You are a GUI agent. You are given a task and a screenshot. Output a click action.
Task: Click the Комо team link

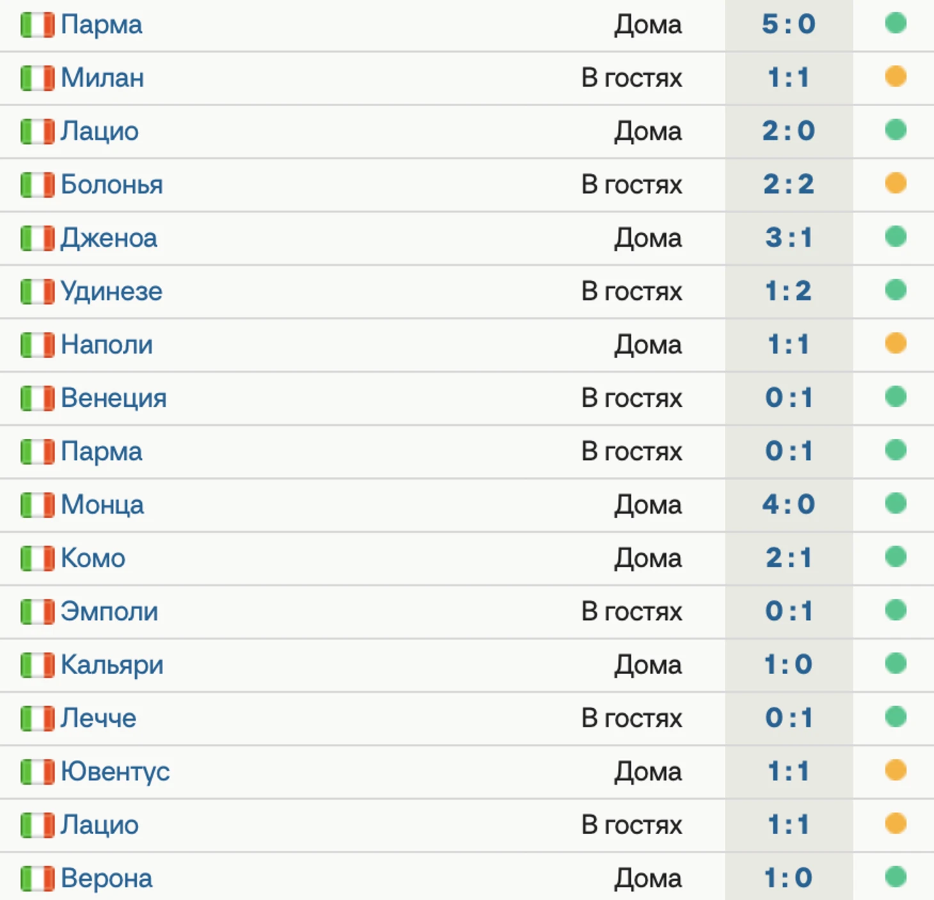pyautogui.click(x=93, y=558)
